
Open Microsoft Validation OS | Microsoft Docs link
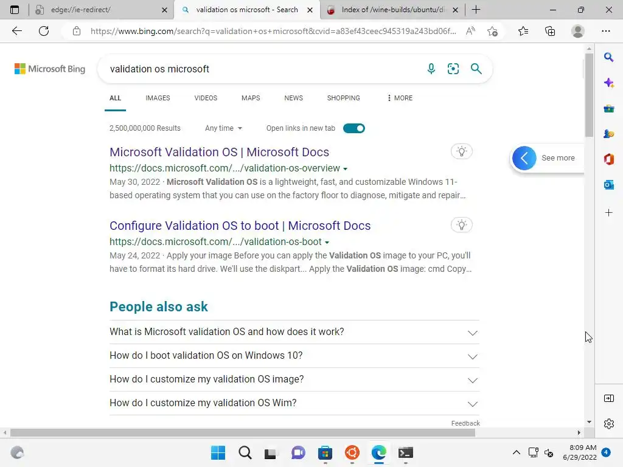pyautogui.click(x=219, y=152)
